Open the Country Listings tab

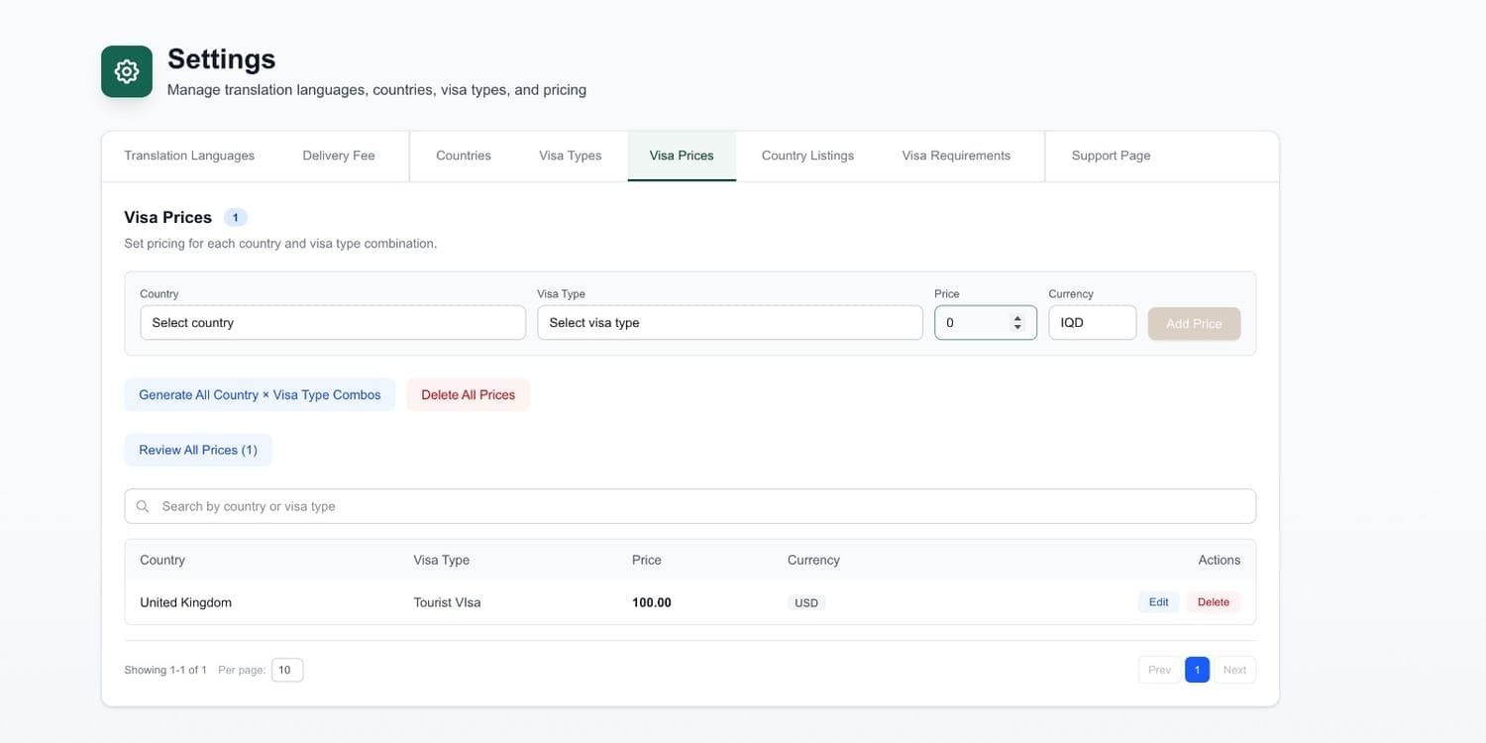[807, 156]
